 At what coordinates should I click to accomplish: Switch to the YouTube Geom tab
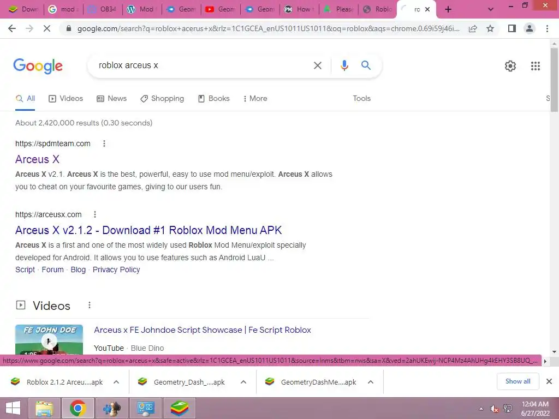click(x=221, y=9)
